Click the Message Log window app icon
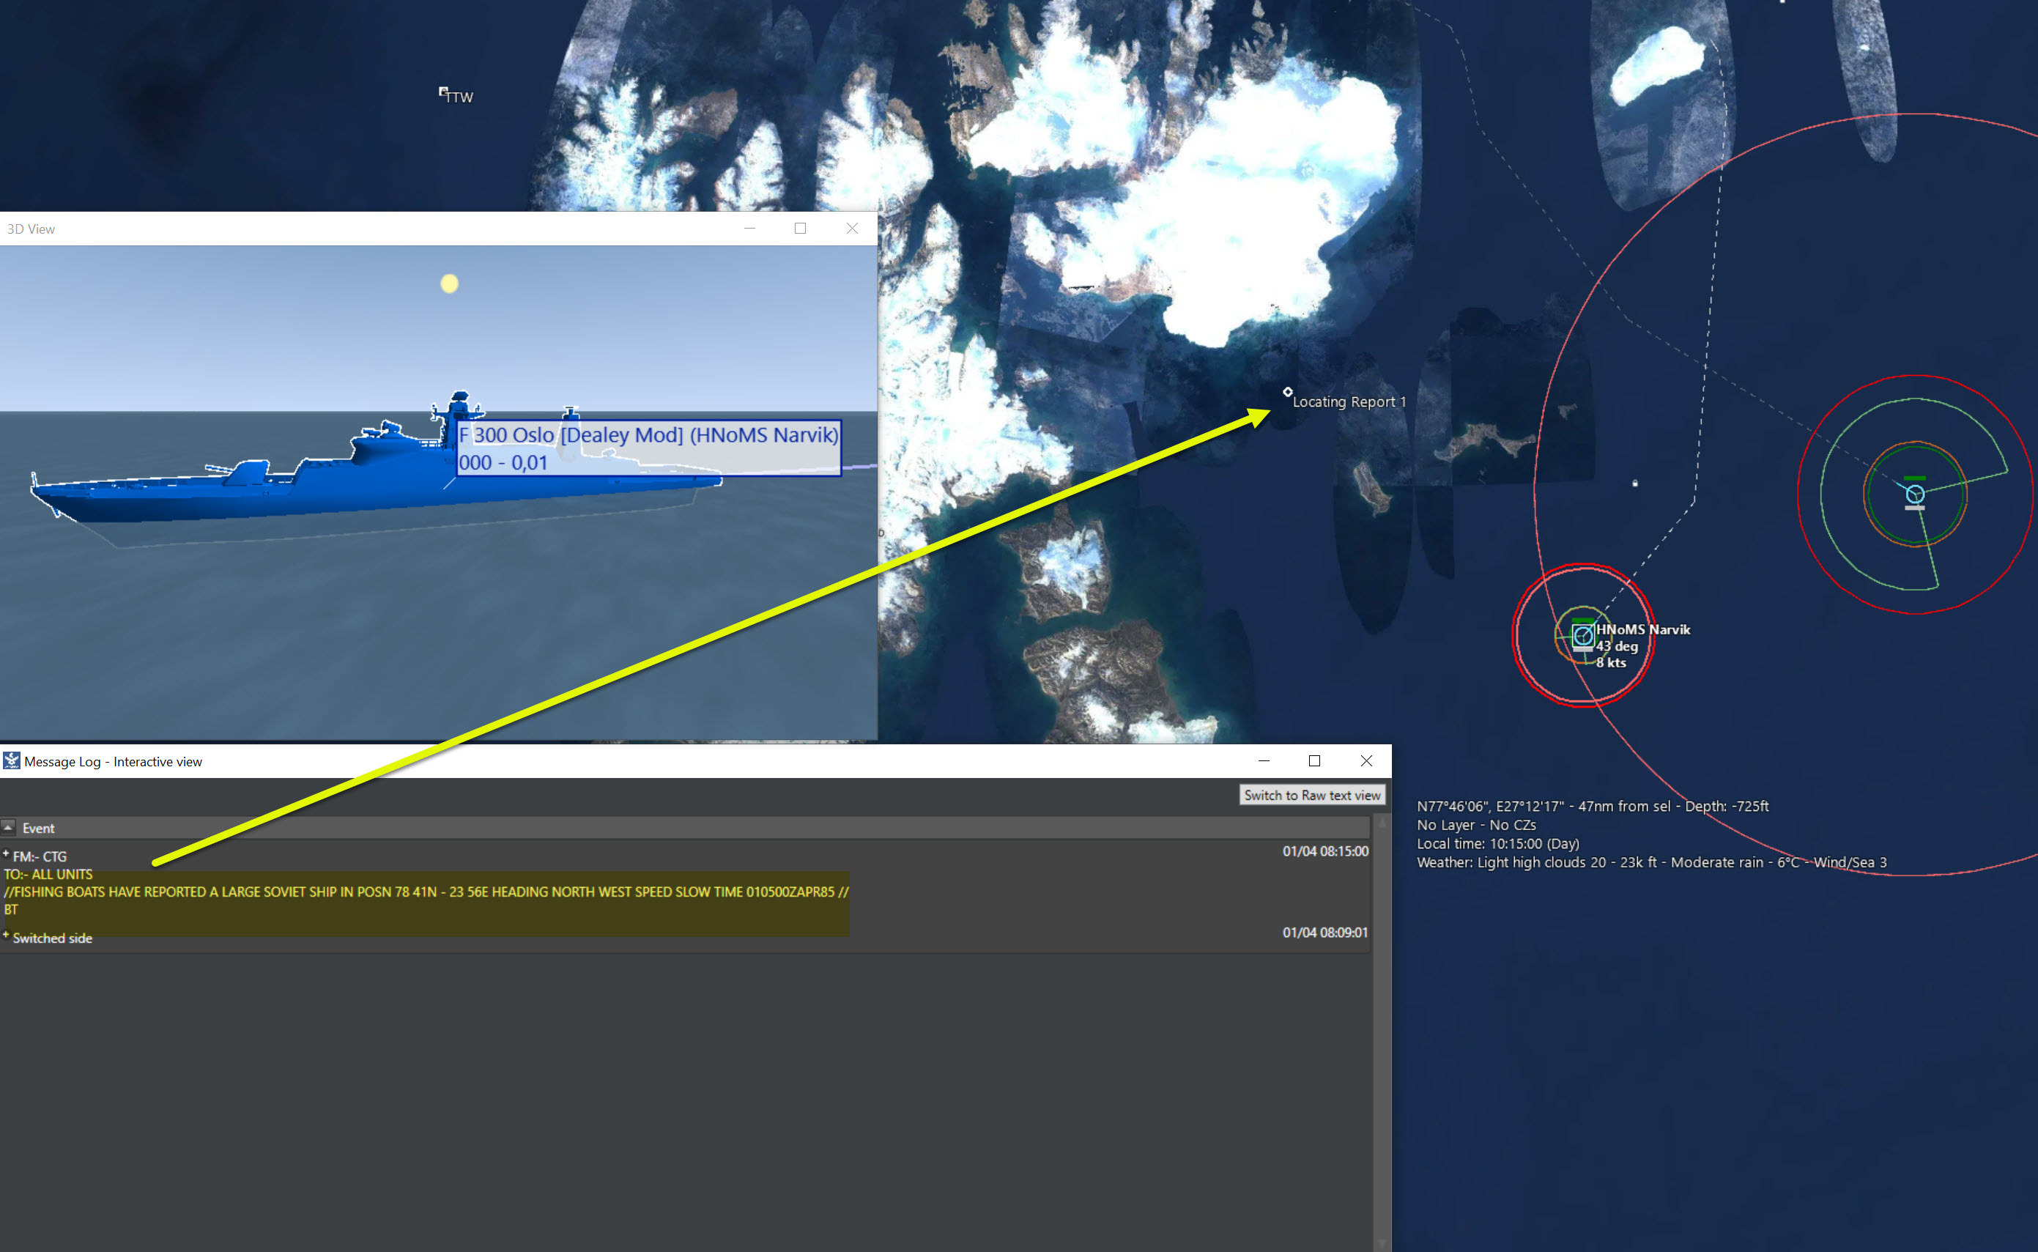The height and width of the screenshot is (1252, 2038). pos(12,761)
